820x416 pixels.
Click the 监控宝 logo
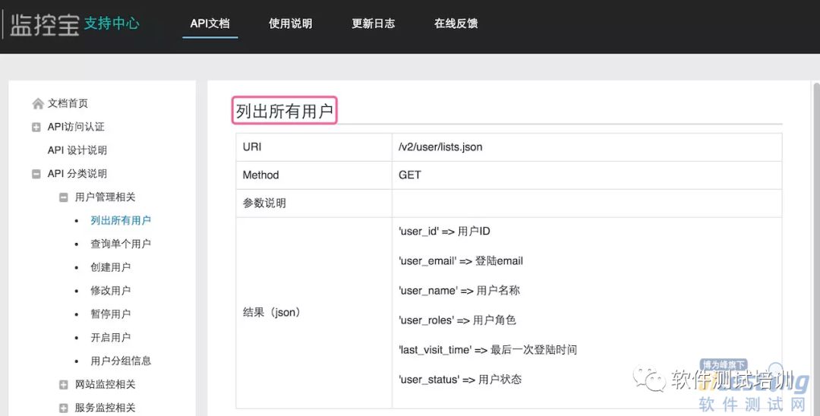pyautogui.click(x=45, y=24)
